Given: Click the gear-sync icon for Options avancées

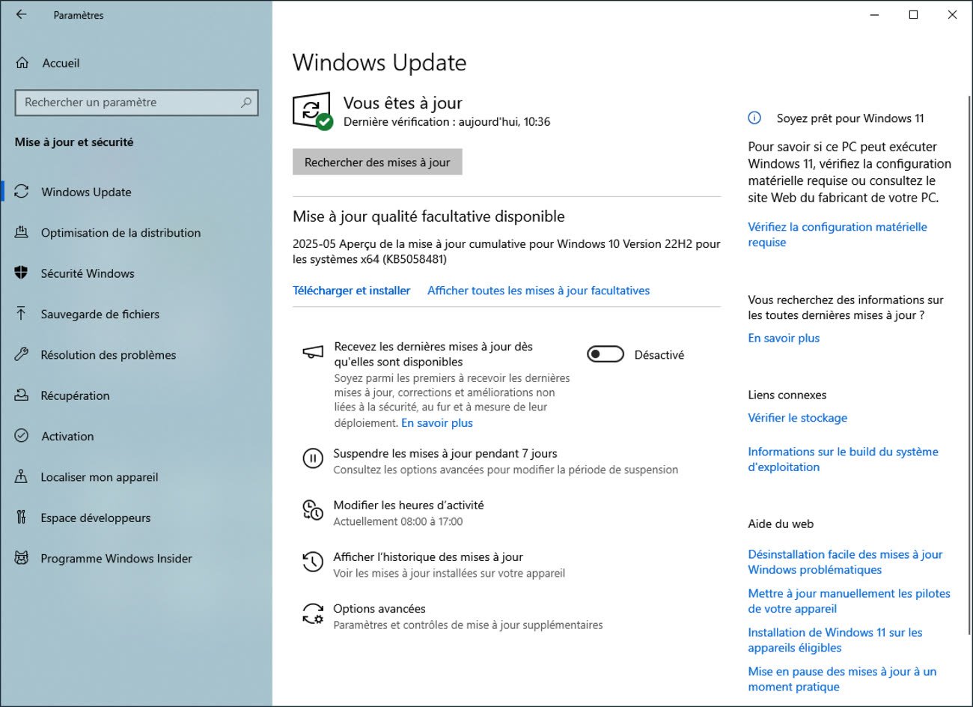Looking at the screenshot, I should click(312, 613).
